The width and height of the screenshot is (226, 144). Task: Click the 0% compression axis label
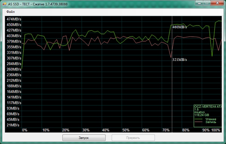click(24, 130)
